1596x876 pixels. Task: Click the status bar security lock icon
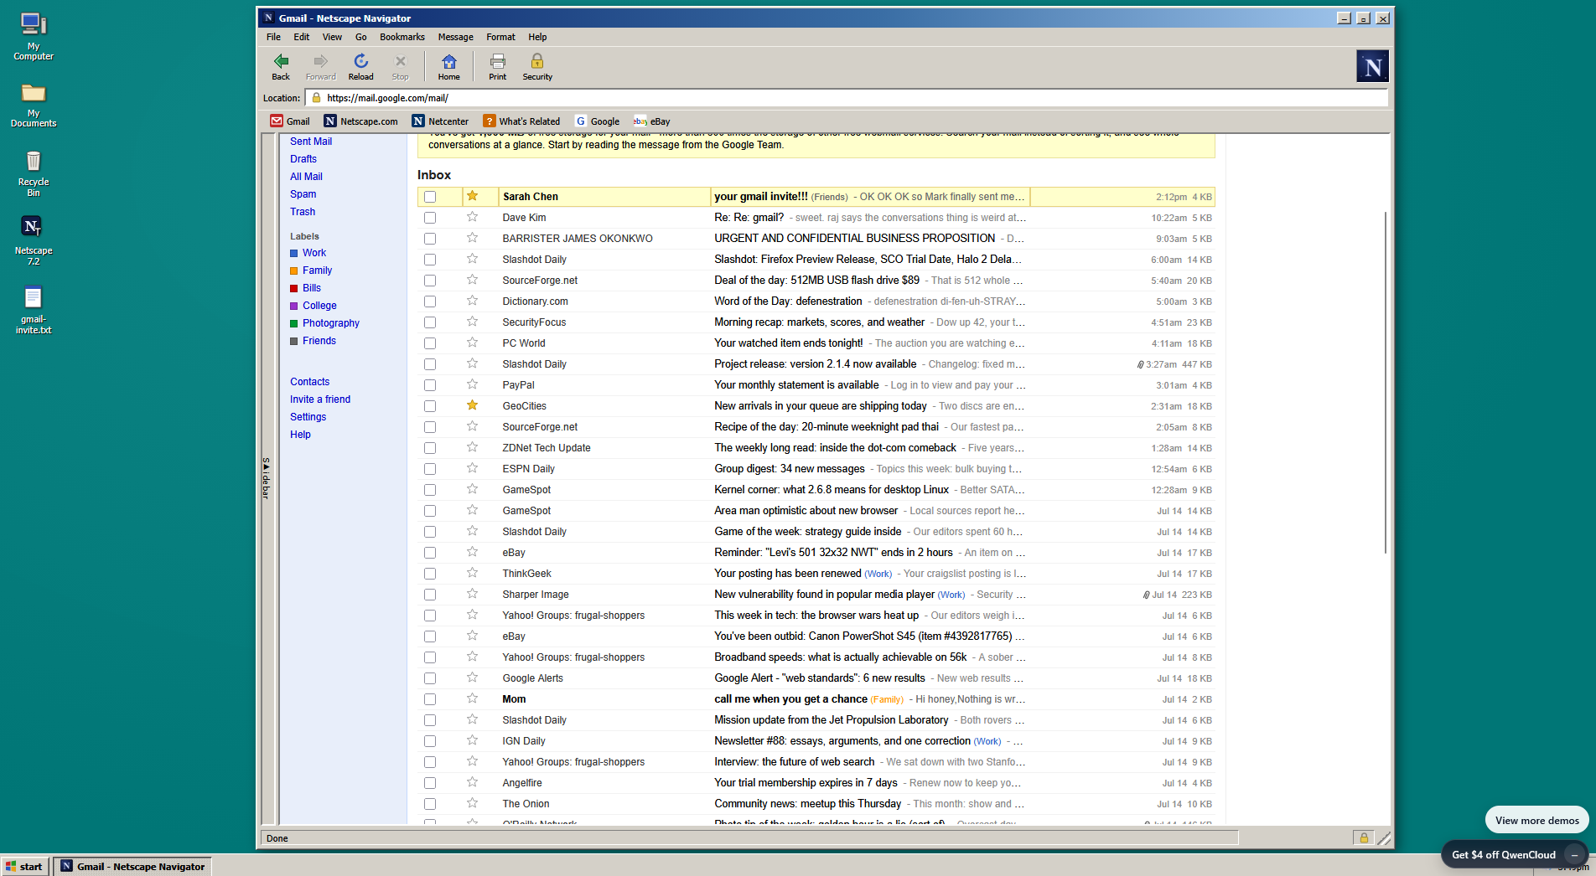[1364, 837]
